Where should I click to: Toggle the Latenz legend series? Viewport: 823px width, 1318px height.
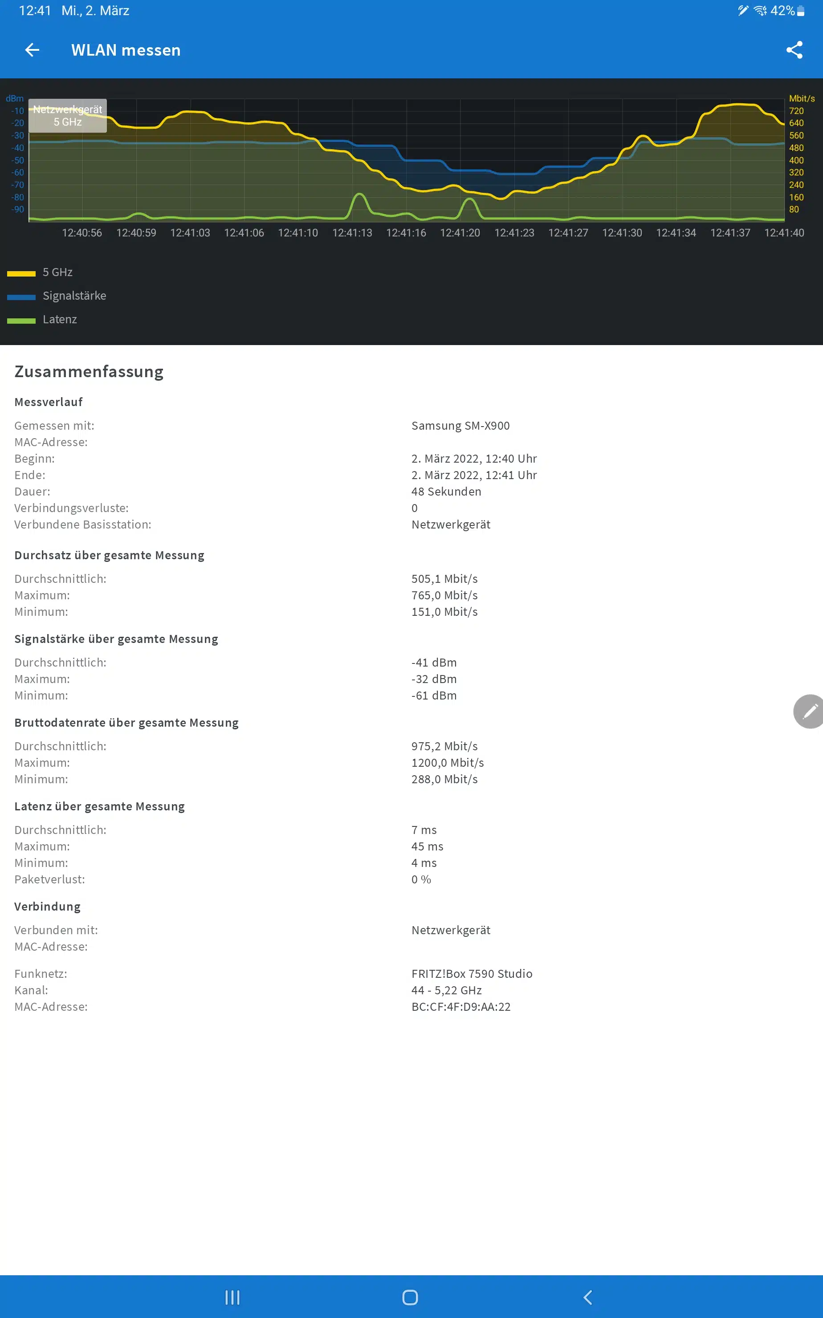tap(60, 319)
